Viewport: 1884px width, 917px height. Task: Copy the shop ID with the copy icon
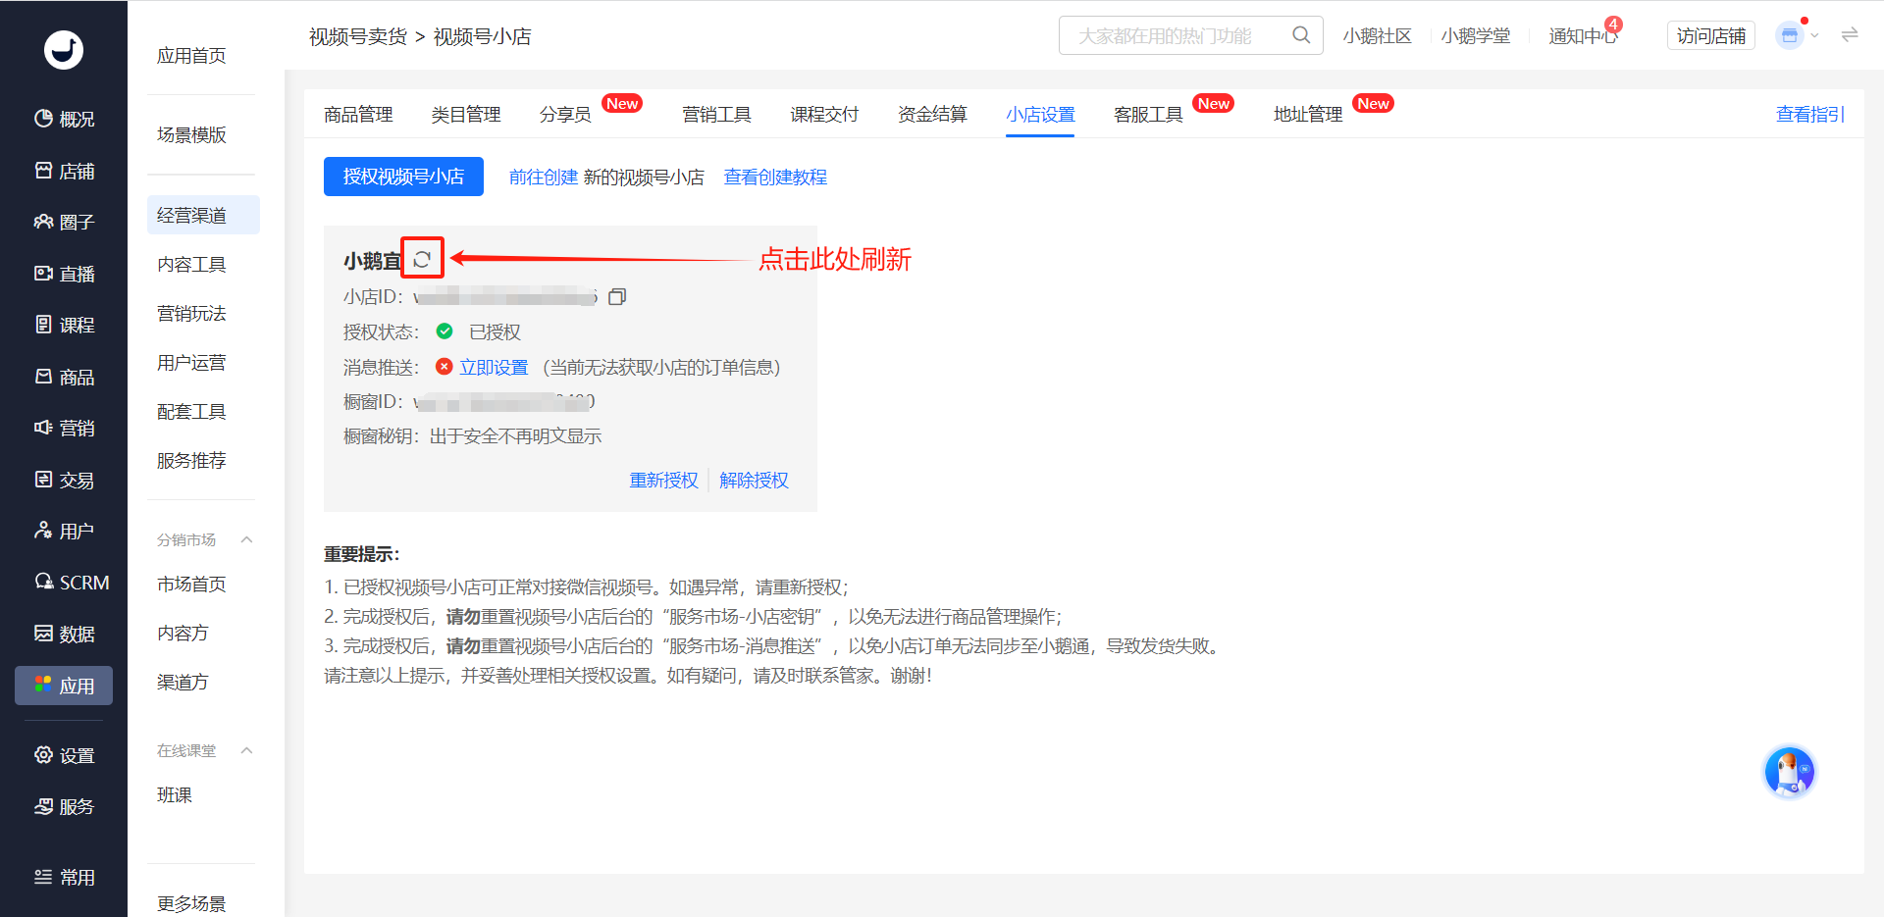click(617, 296)
